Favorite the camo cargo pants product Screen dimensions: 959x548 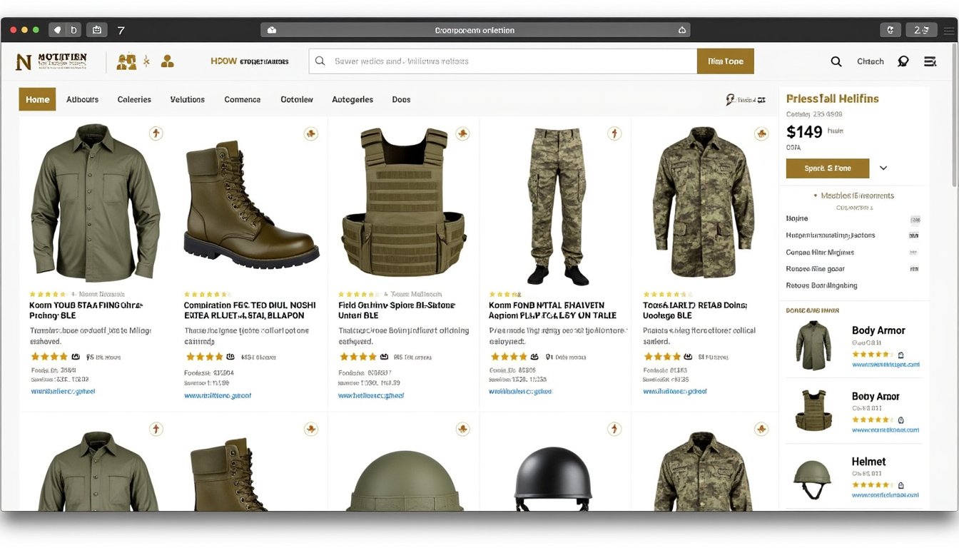point(614,133)
